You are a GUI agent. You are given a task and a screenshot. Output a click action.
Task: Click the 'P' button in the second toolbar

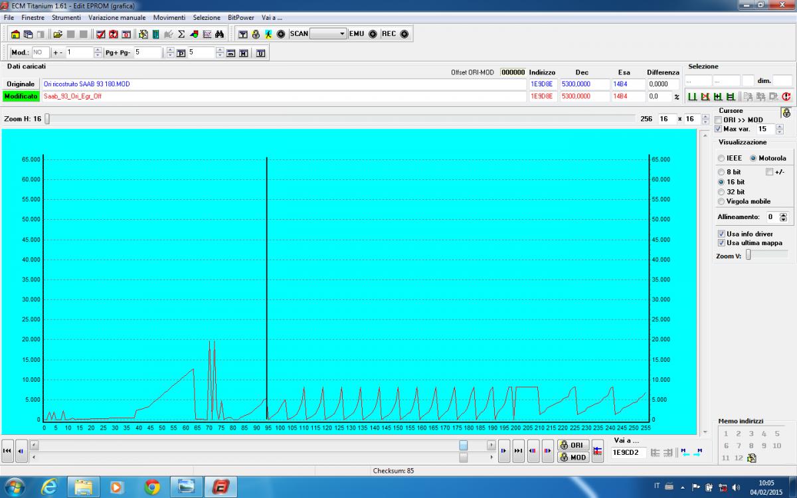coord(181,53)
